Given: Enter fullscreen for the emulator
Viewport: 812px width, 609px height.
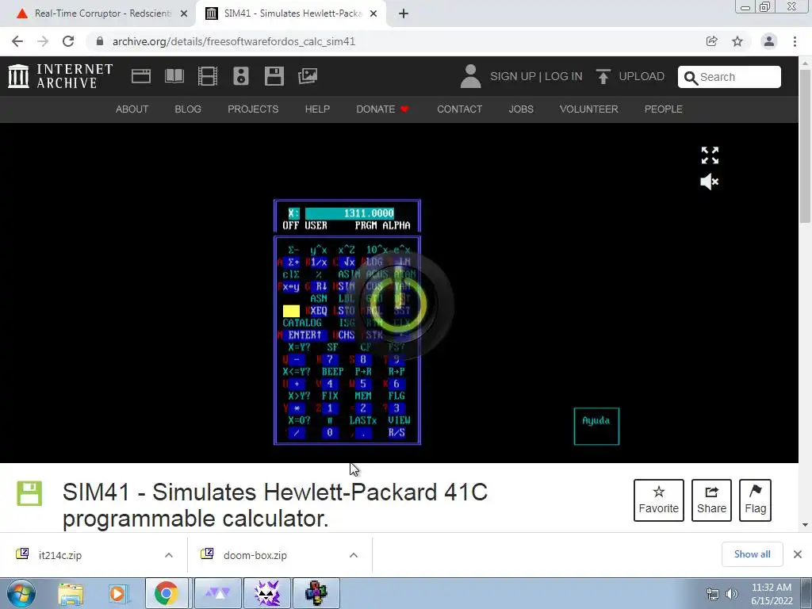Looking at the screenshot, I should click(x=710, y=155).
